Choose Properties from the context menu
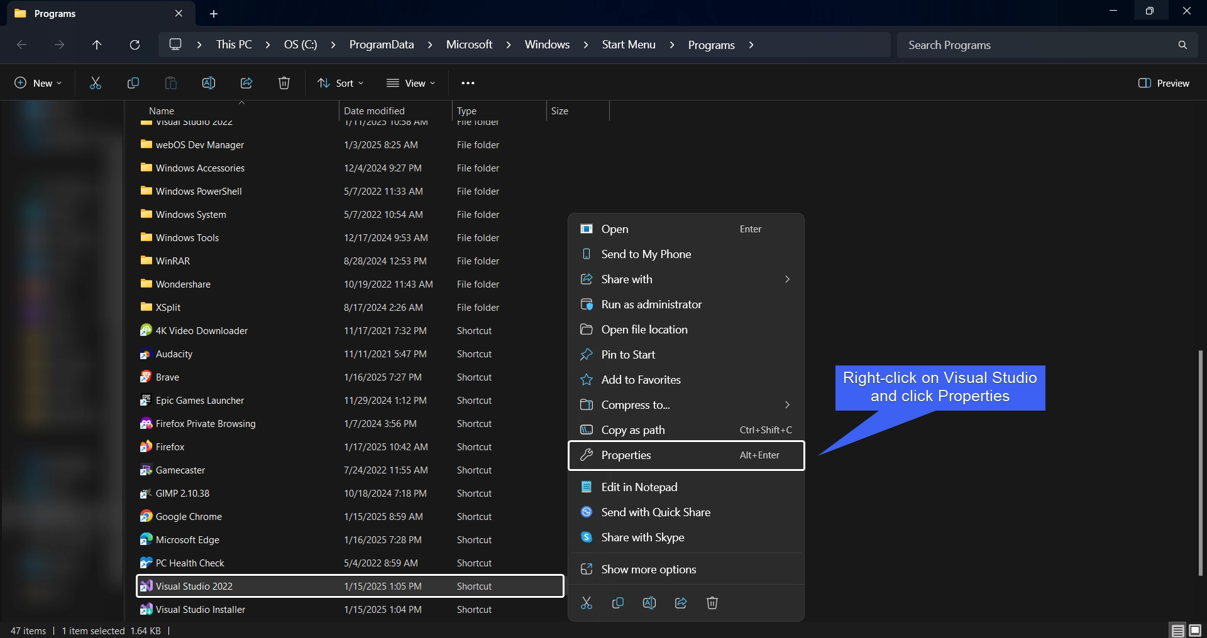This screenshot has width=1207, height=638. 686,455
